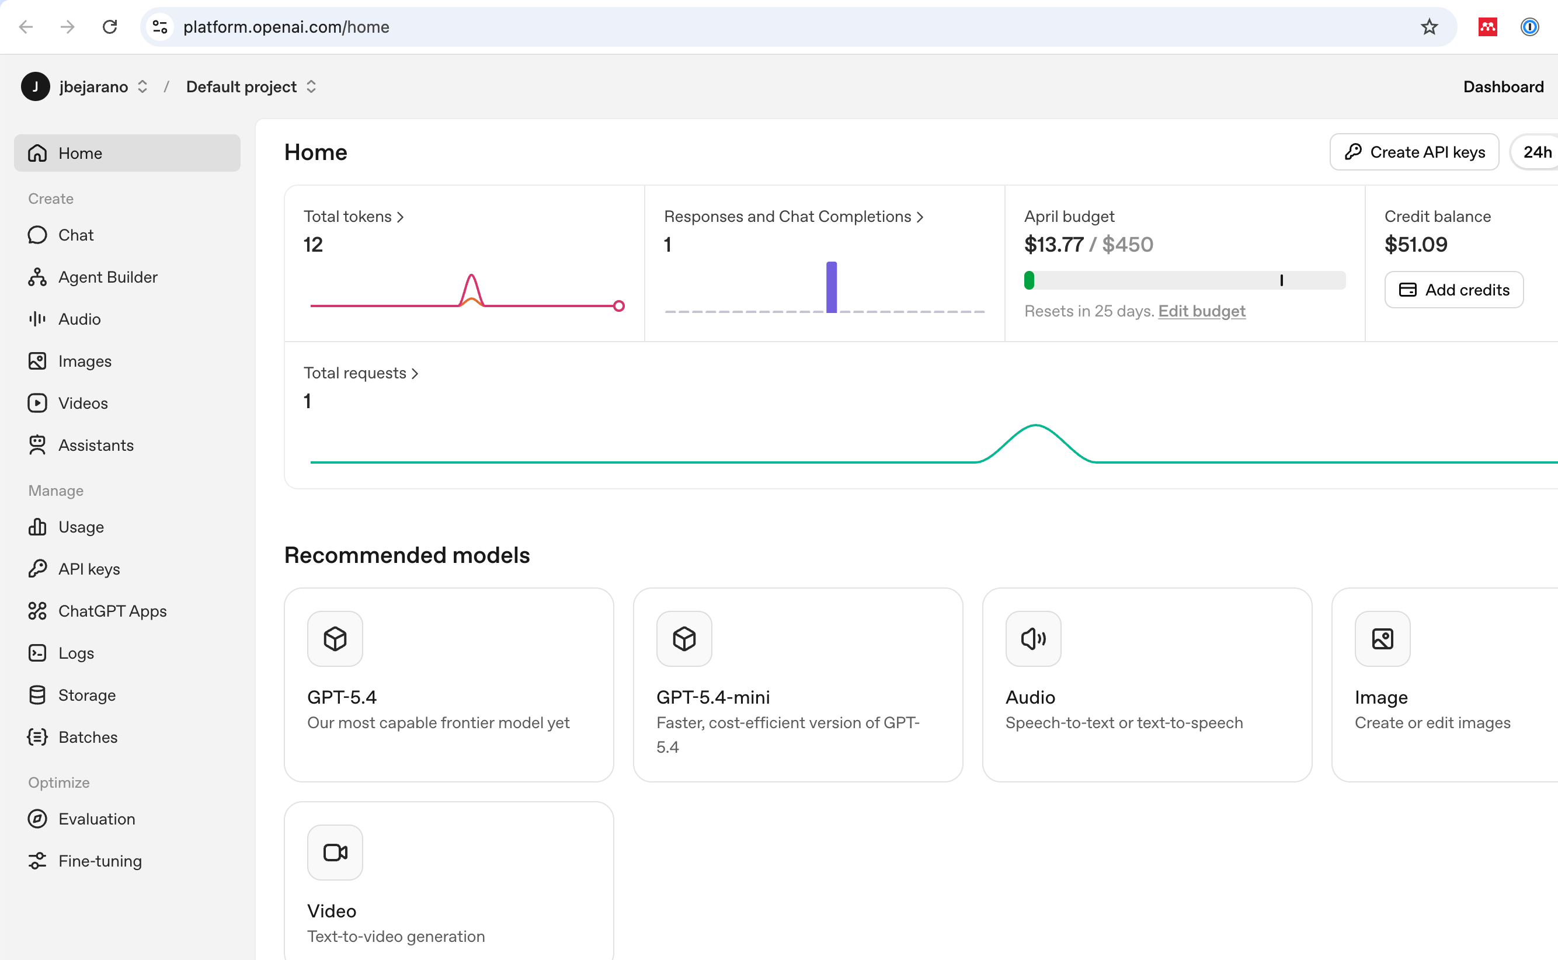
Task: Open the red browser extension icon
Action: tap(1487, 27)
